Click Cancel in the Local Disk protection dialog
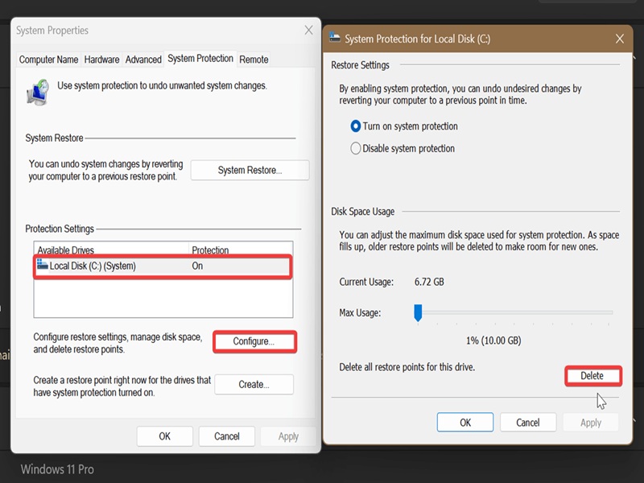644x483 pixels. point(528,422)
